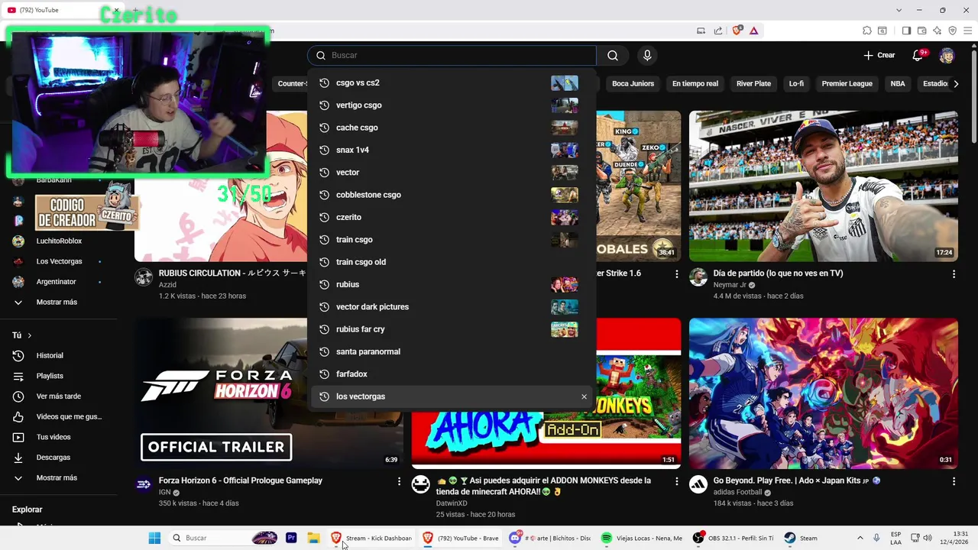The height and width of the screenshot is (550, 978).
Task: Choose the 'santa paranormal' suggestion
Action: [x=452, y=351]
